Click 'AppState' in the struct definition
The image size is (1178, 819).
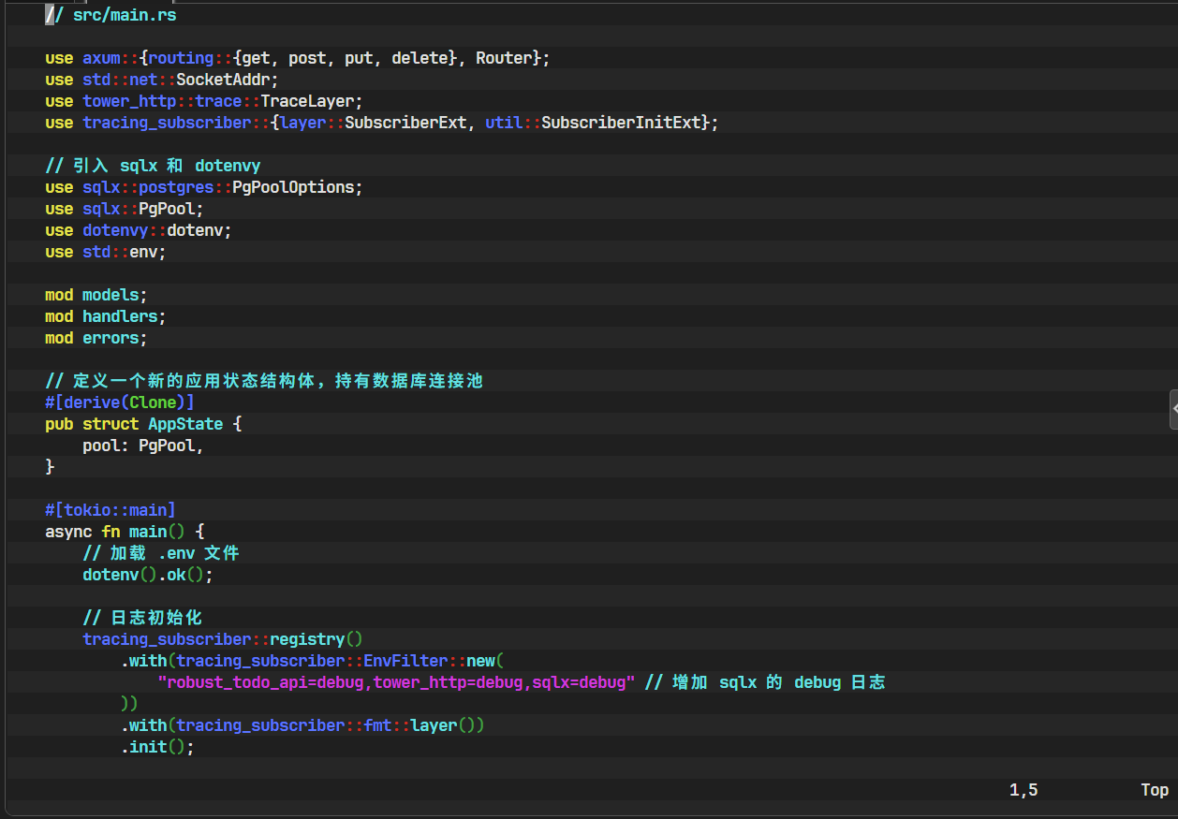(x=185, y=424)
